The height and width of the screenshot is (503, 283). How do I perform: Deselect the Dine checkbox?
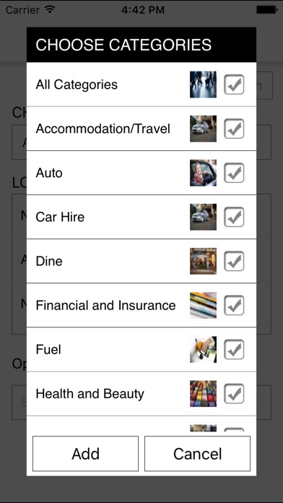tap(234, 261)
